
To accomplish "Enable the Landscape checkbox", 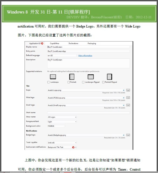I will [49, 82].
